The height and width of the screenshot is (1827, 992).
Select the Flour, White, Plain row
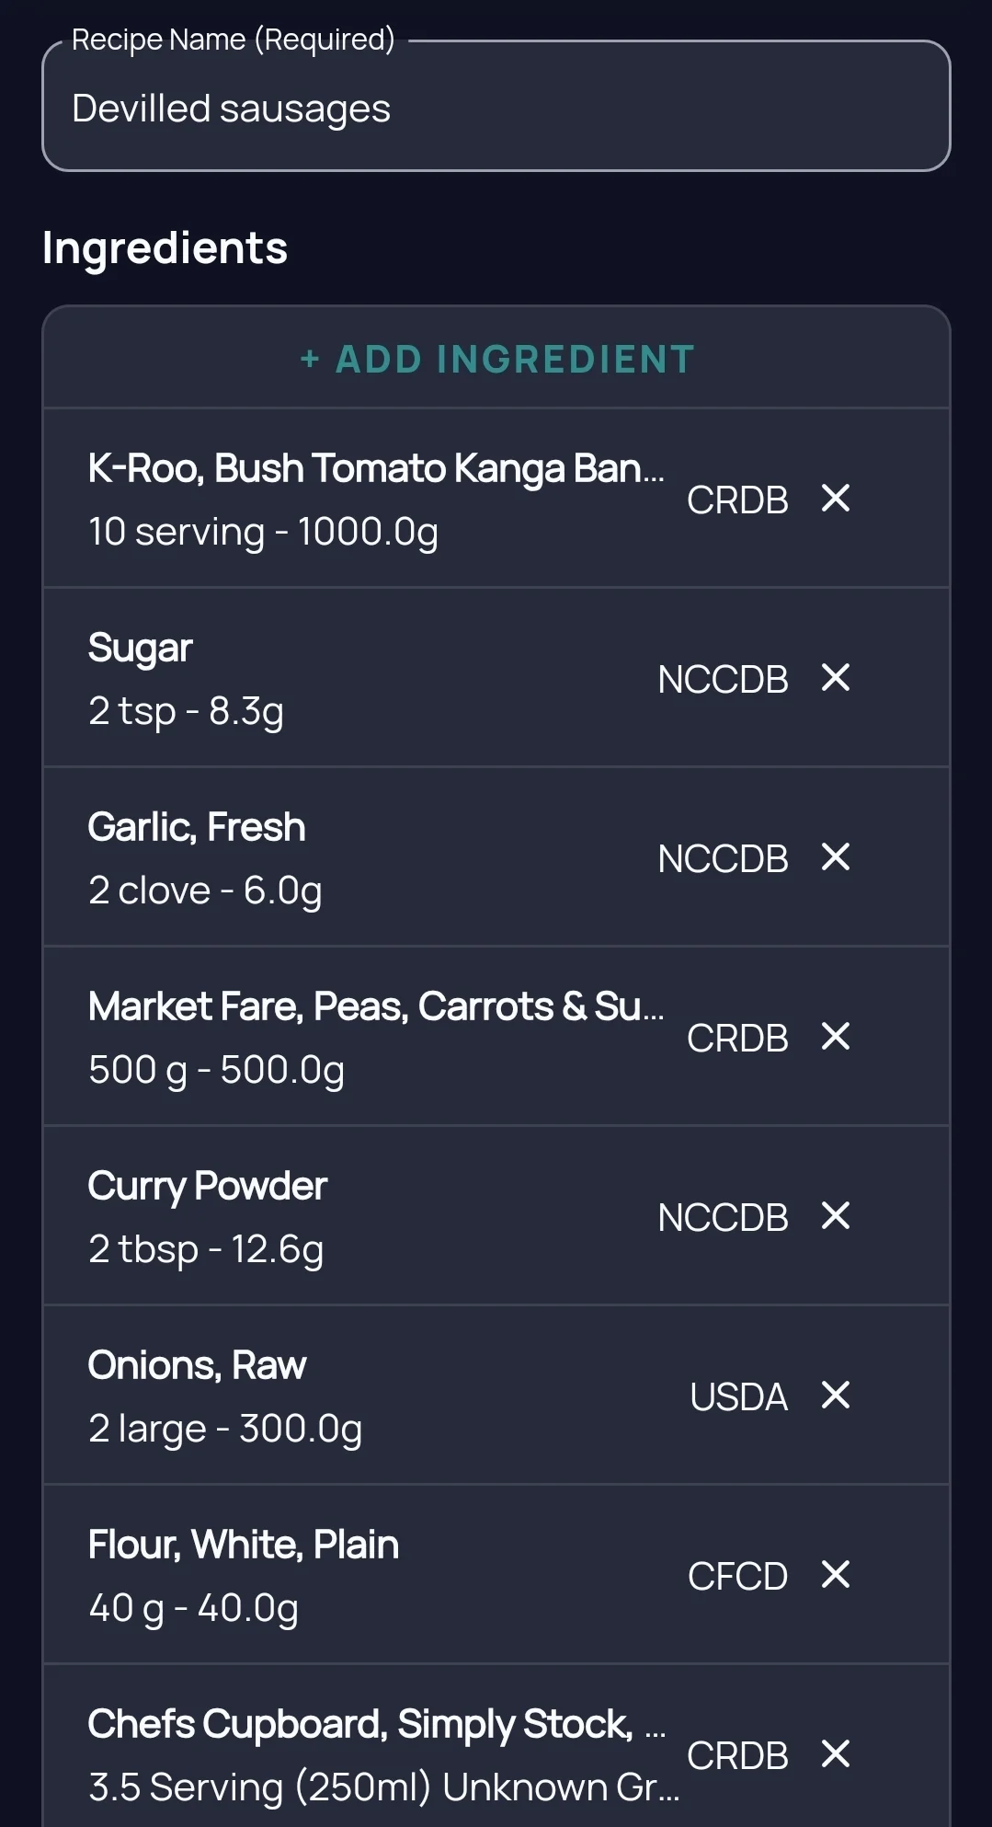pos(496,1575)
